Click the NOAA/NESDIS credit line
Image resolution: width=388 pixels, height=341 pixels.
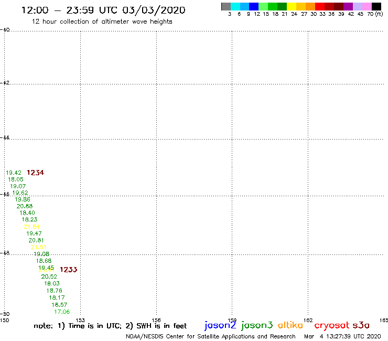tap(211, 337)
